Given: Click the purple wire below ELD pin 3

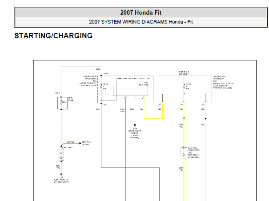Looking at the screenshot, I should pos(125,149).
